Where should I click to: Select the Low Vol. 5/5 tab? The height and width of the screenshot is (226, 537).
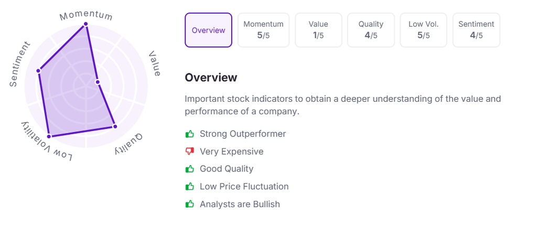click(423, 30)
